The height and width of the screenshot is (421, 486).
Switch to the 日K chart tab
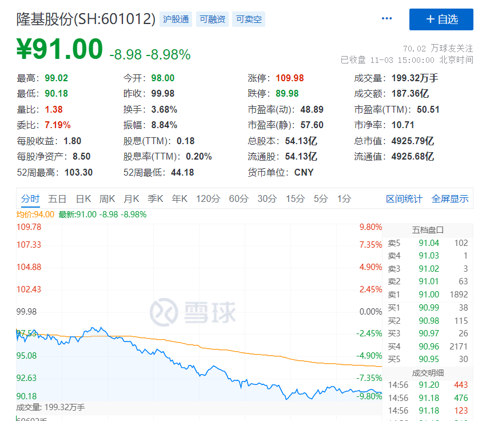[83, 198]
